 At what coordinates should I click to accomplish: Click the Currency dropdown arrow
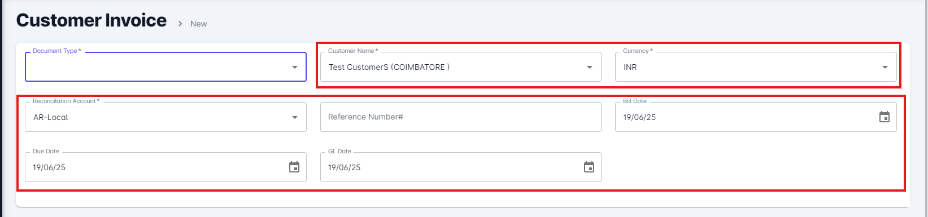pos(885,68)
